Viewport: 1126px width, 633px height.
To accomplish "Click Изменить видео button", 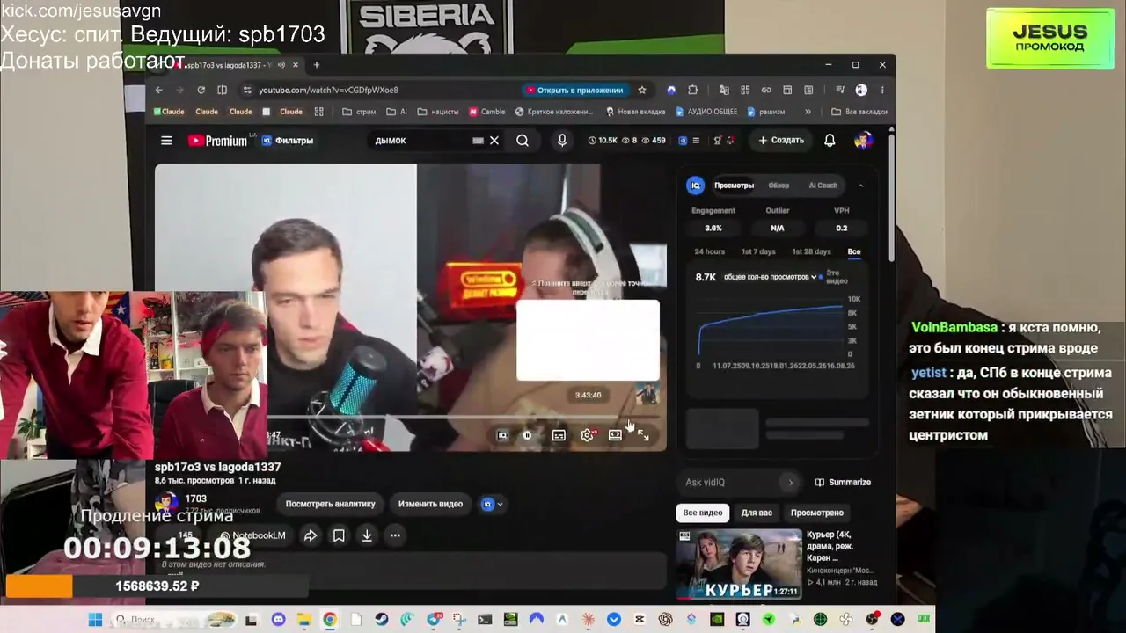I will 430,504.
